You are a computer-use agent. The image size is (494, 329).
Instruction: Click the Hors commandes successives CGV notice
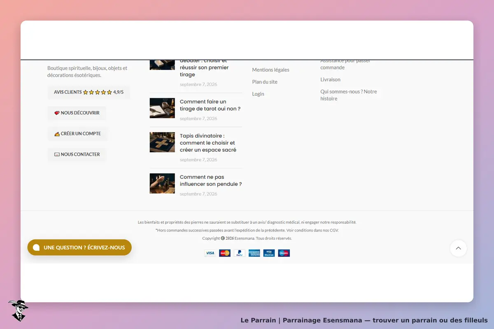coord(247,230)
